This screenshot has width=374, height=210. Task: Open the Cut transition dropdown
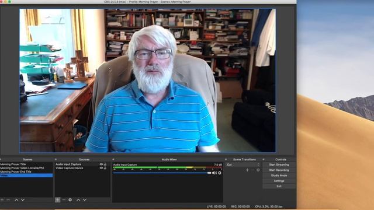243,164
